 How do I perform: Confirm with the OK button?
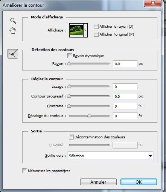pyautogui.click(x=139, y=182)
